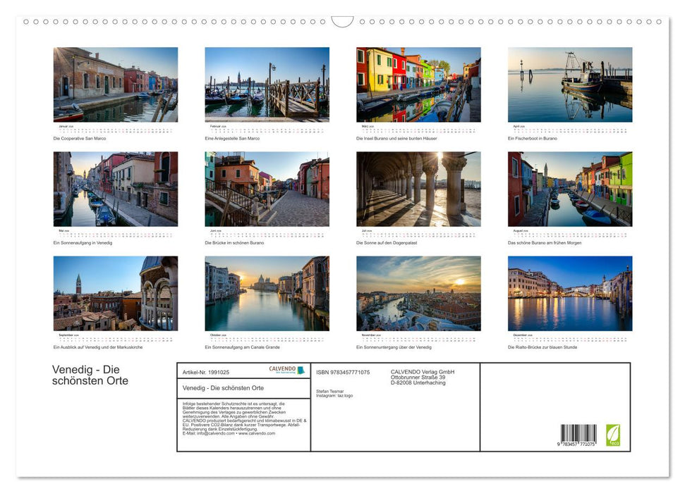Viewport: 685px width, 493px height.
Task: Select the March photo of Burano's colorful houses
Action: pyautogui.click(x=418, y=85)
